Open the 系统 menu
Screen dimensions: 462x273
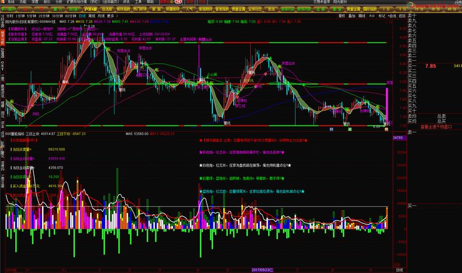(11, 2)
